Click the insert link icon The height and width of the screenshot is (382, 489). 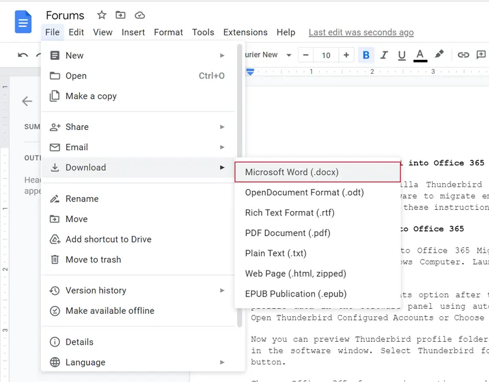(463, 55)
